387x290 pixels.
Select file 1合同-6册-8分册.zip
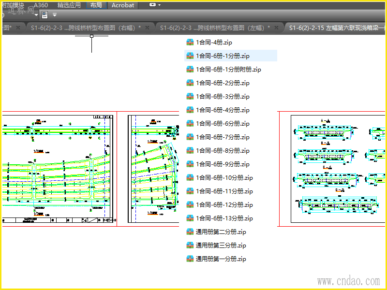pyautogui.click(x=223, y=151)
